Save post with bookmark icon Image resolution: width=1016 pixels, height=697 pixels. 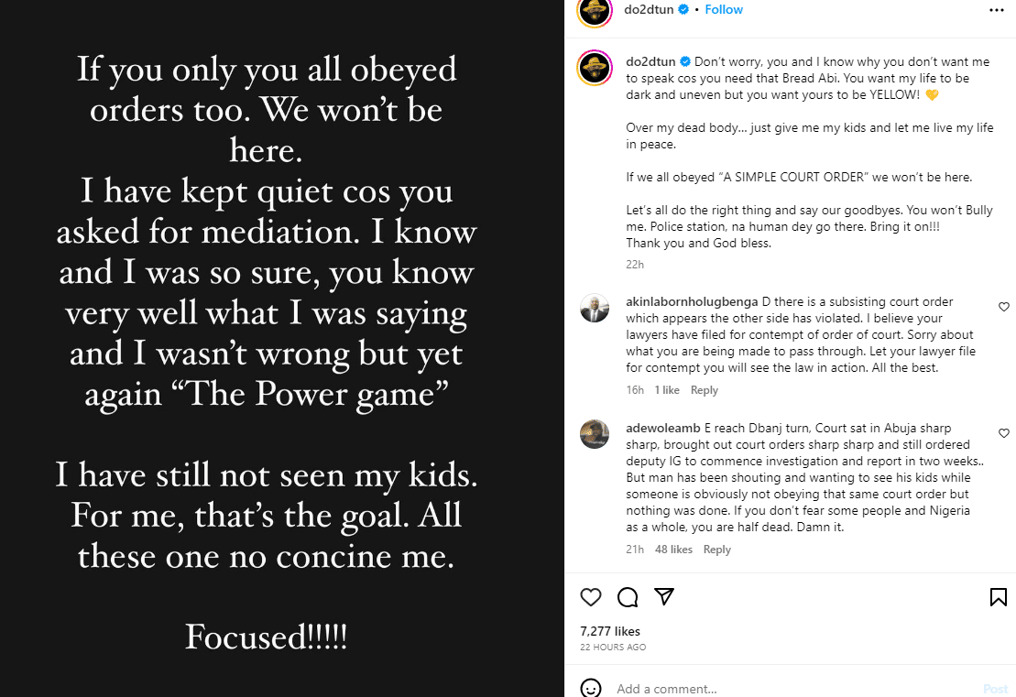999,597
